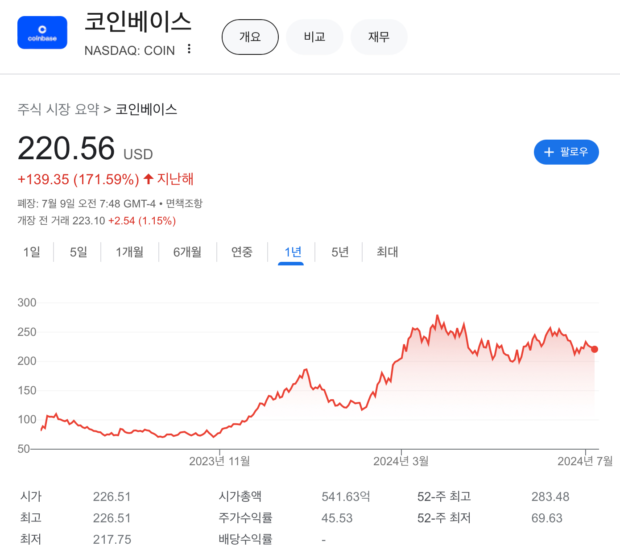This screenshot has height=554, width=620.
Task: Open the 주식 시장 요약 breadcrumb link
Action: pos(58,109)
